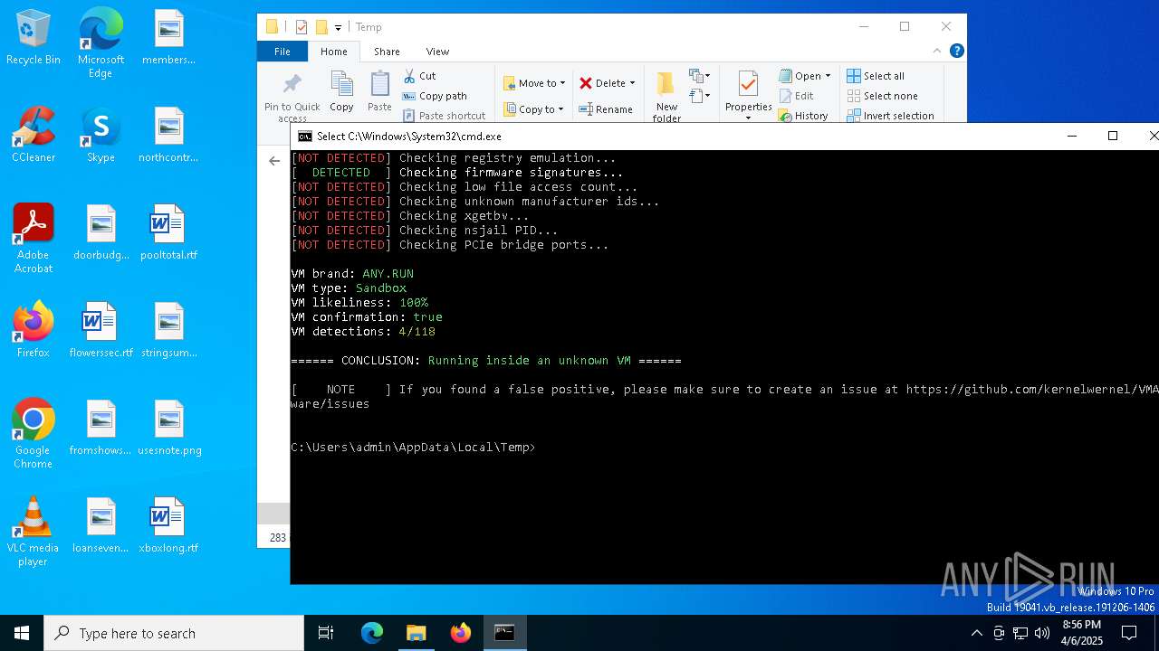Image resolution: width=1159 pixels, height=651 pixels.
Task: Open Firefox from the taskbar
Action: point(460,633)
